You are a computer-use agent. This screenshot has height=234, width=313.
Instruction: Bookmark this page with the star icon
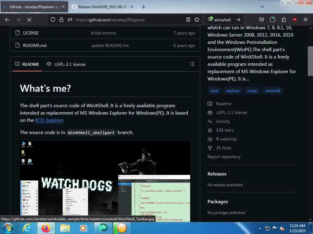(197, 19)
